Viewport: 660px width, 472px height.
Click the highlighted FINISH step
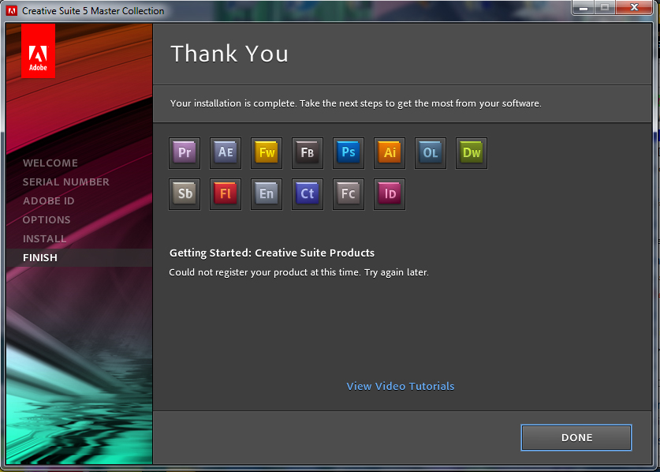79,257
